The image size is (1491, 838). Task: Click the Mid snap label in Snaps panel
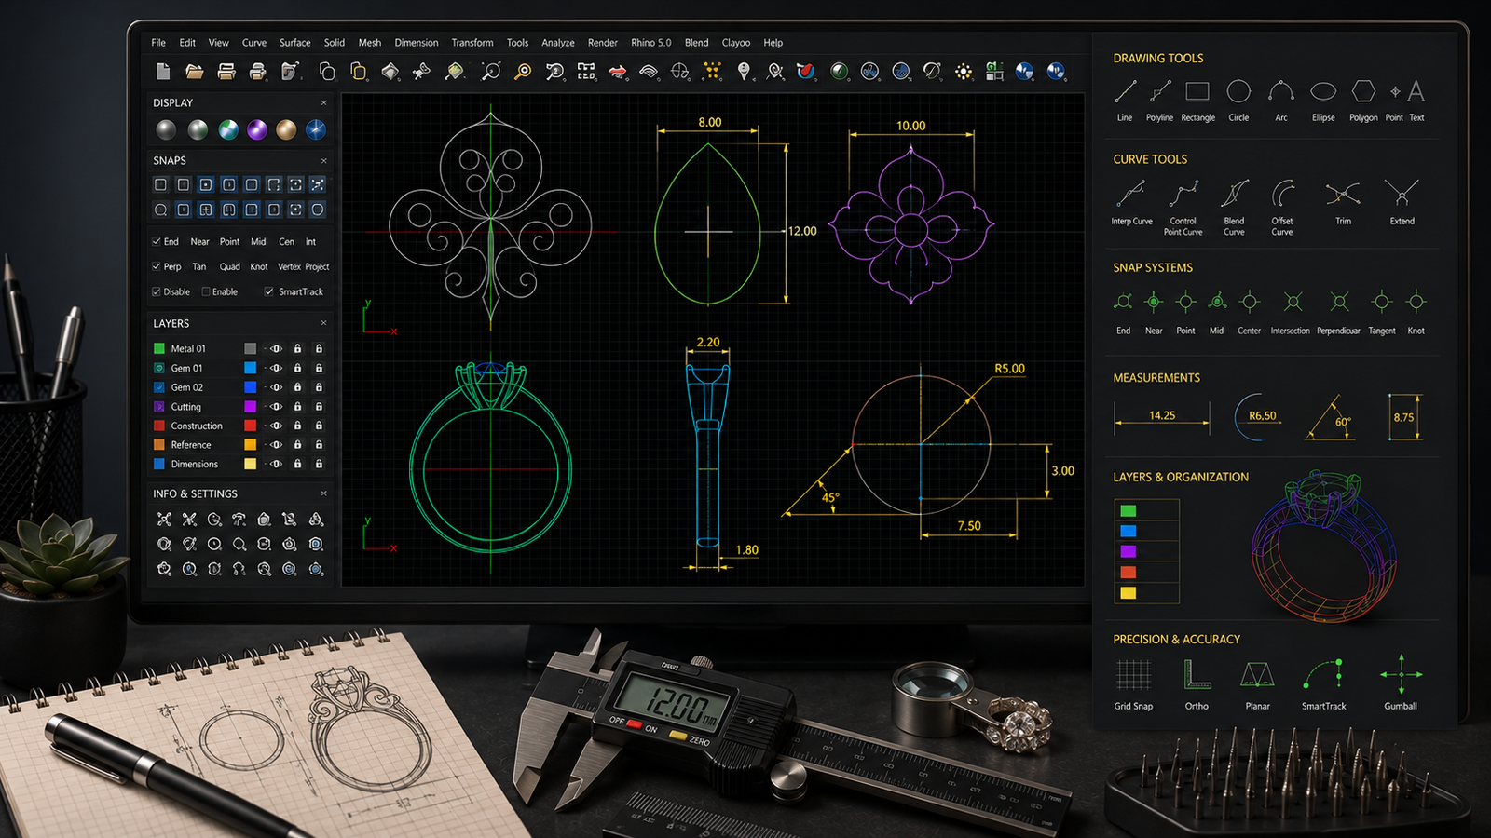(258, 242)
